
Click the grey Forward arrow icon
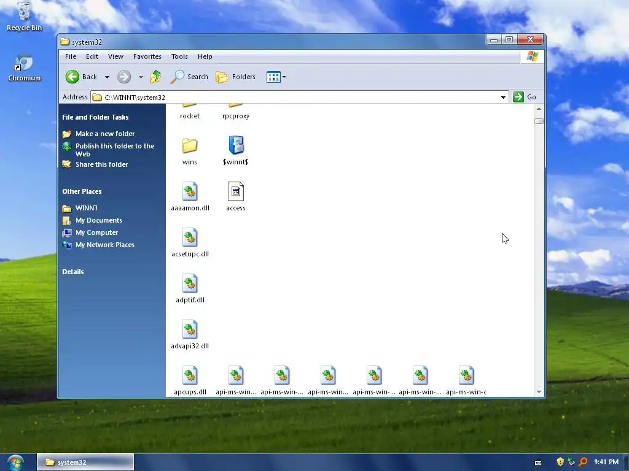[124, 77]
